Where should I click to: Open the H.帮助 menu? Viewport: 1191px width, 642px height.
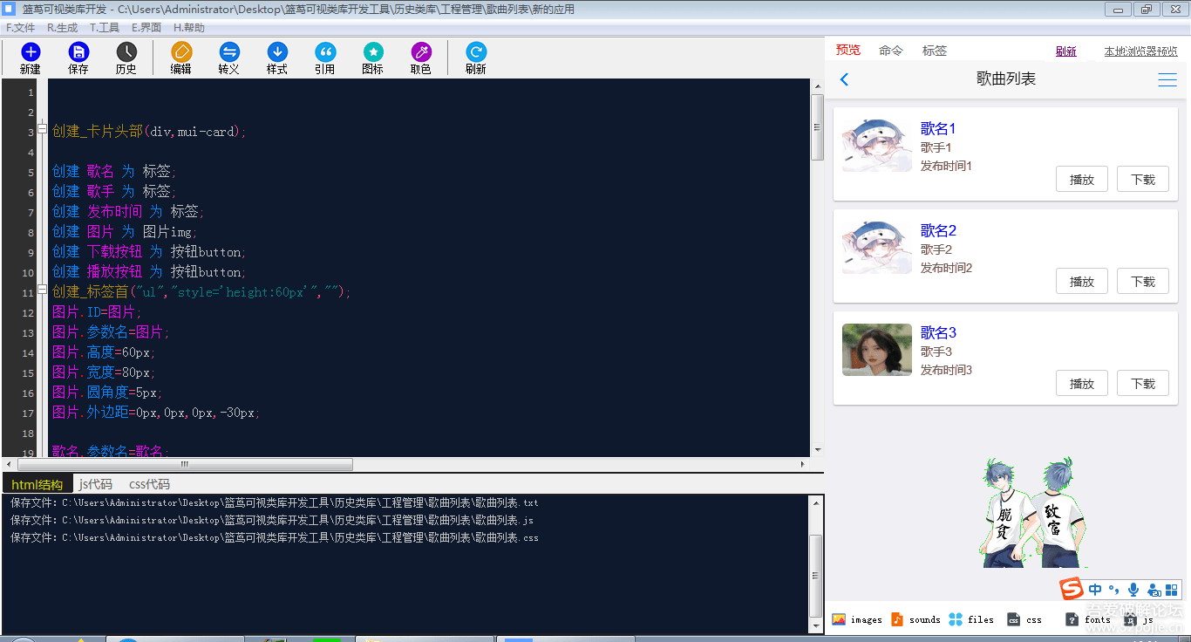click(189, 28)
